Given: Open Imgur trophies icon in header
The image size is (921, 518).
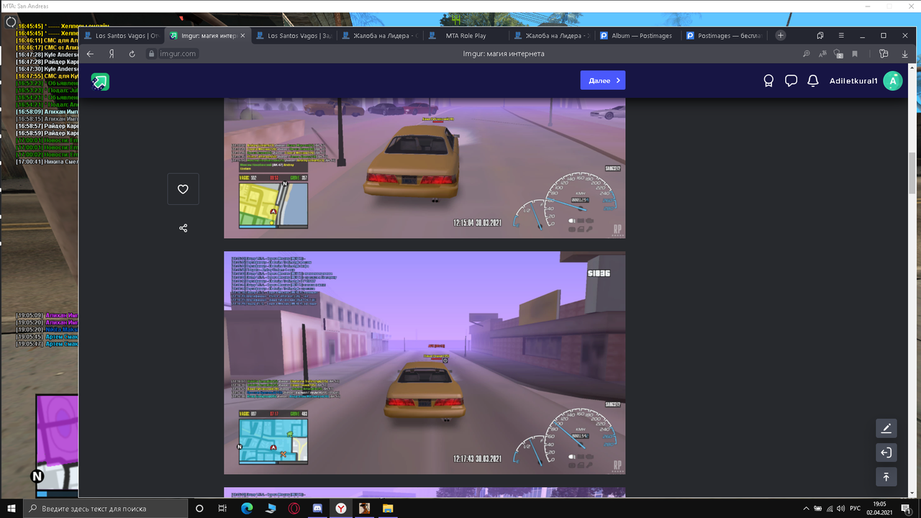Looking at the screenshot, I should [x=768, y=81].
